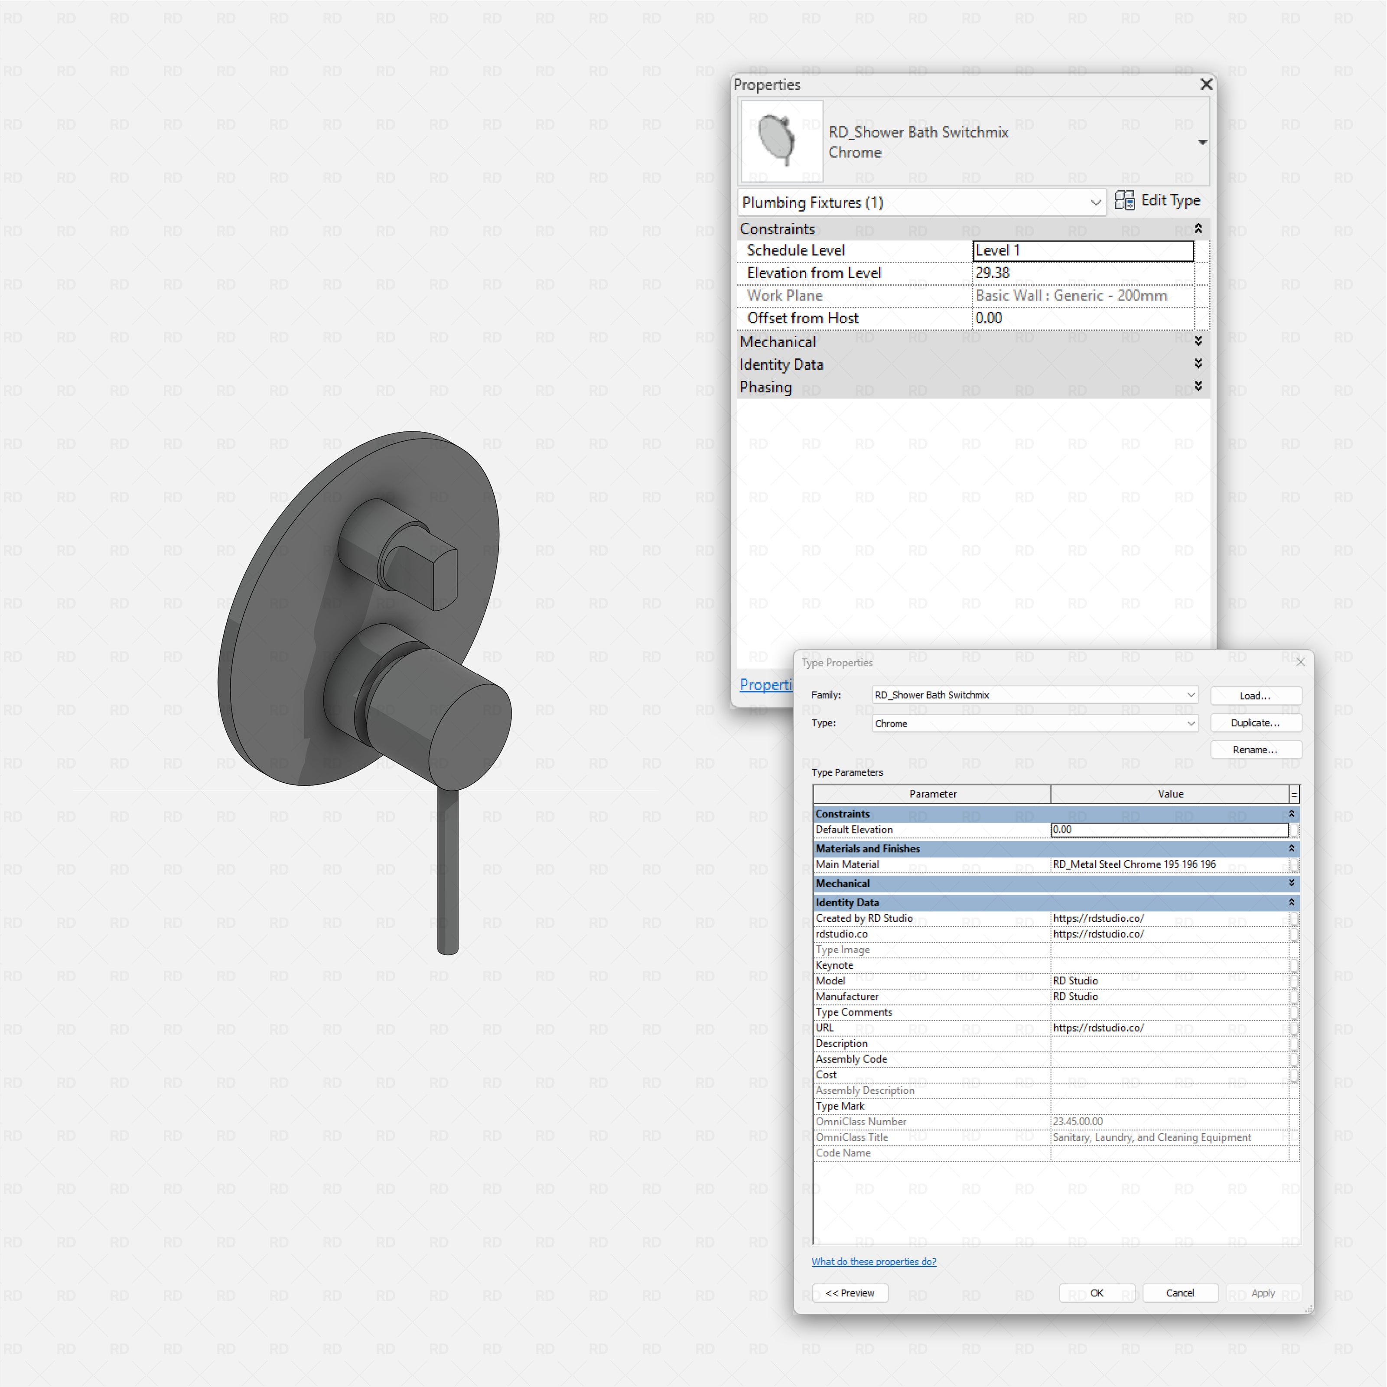1387x1387 pixels.
Task: Click the Load... button
Action: point(1256,696)
